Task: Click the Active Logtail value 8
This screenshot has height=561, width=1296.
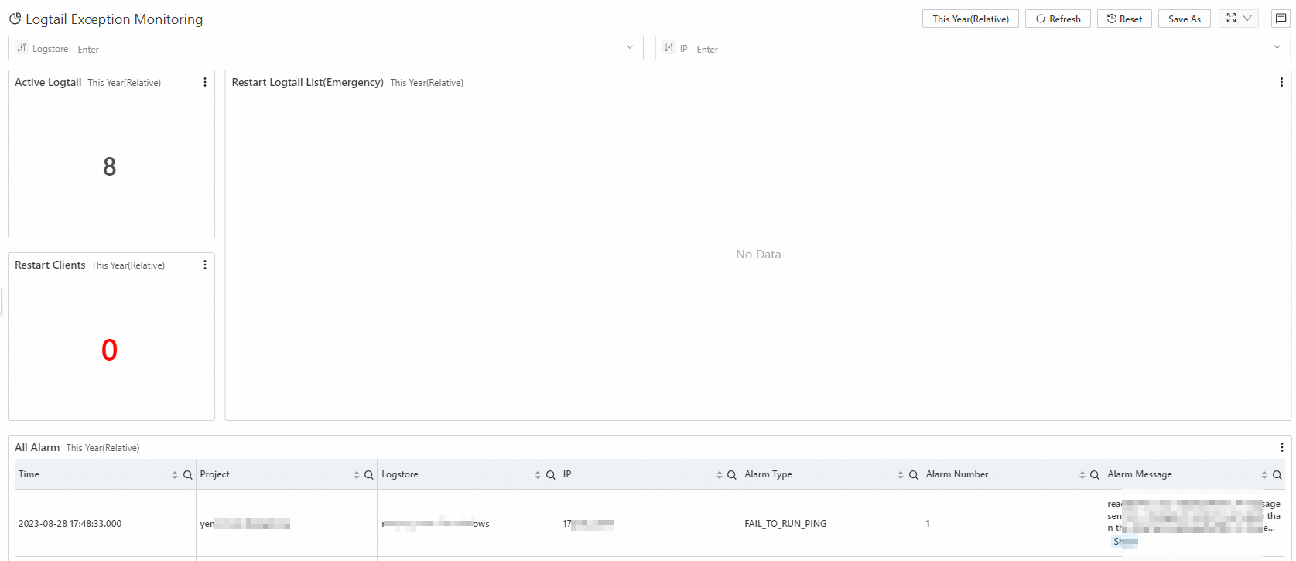Action: [x=110, y=166]
